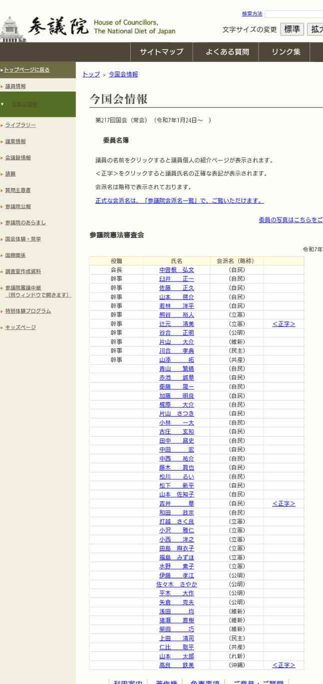Screen dimensions: 323x684
Task: Open ライブラリー in the sidebar
Action: coord(20,124)
